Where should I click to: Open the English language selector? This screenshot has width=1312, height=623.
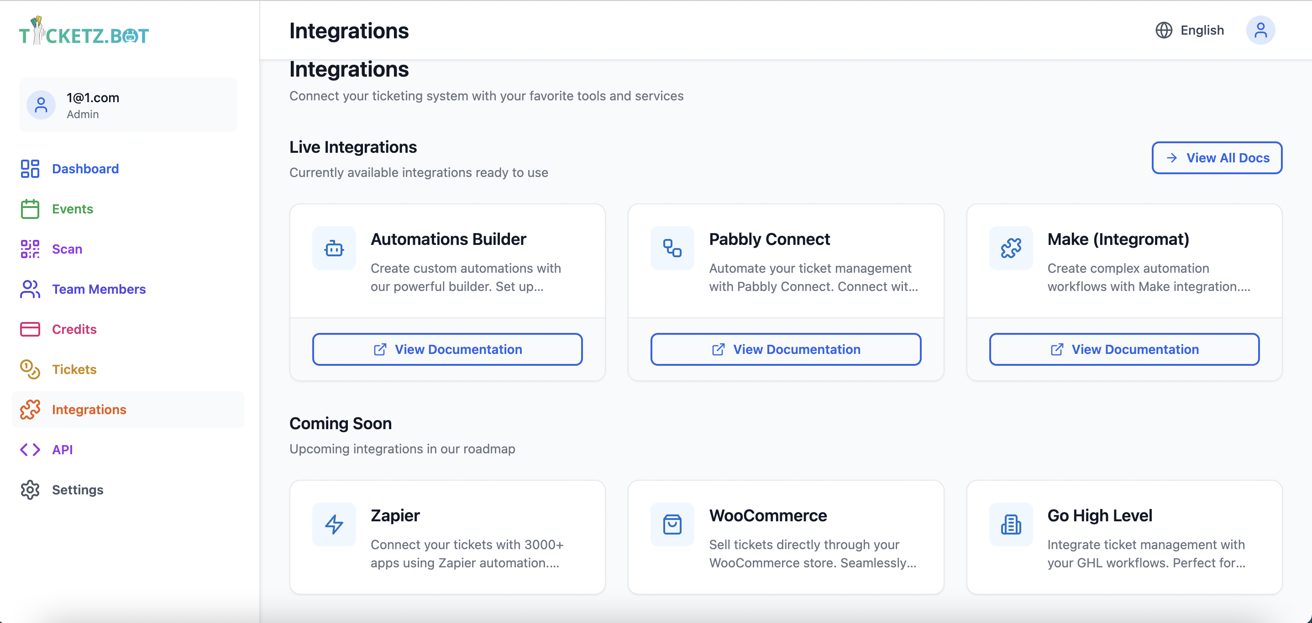[1189, 31]
